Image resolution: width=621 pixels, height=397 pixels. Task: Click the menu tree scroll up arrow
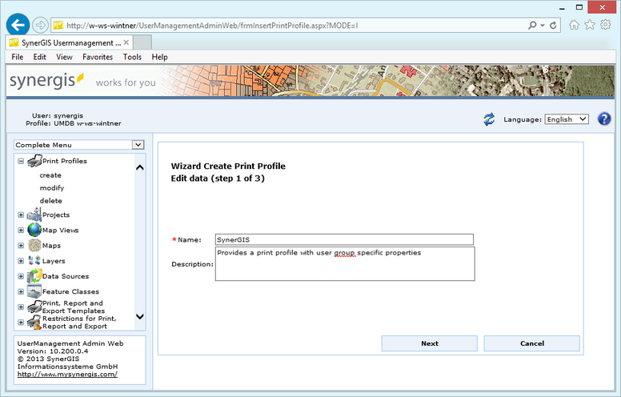click(140, 167)
